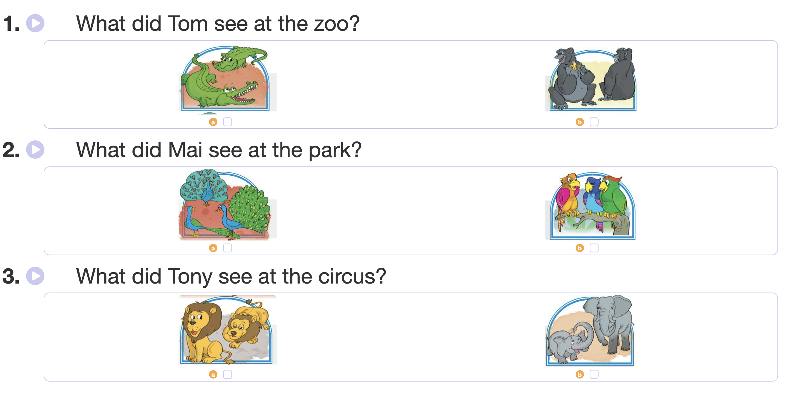Tick checkbox a under the peacocks picture

coord(227,248)
